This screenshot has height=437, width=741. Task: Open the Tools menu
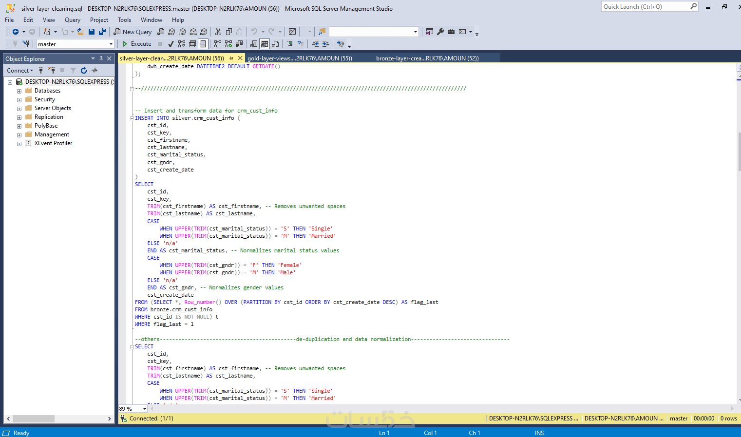point(124,20)
